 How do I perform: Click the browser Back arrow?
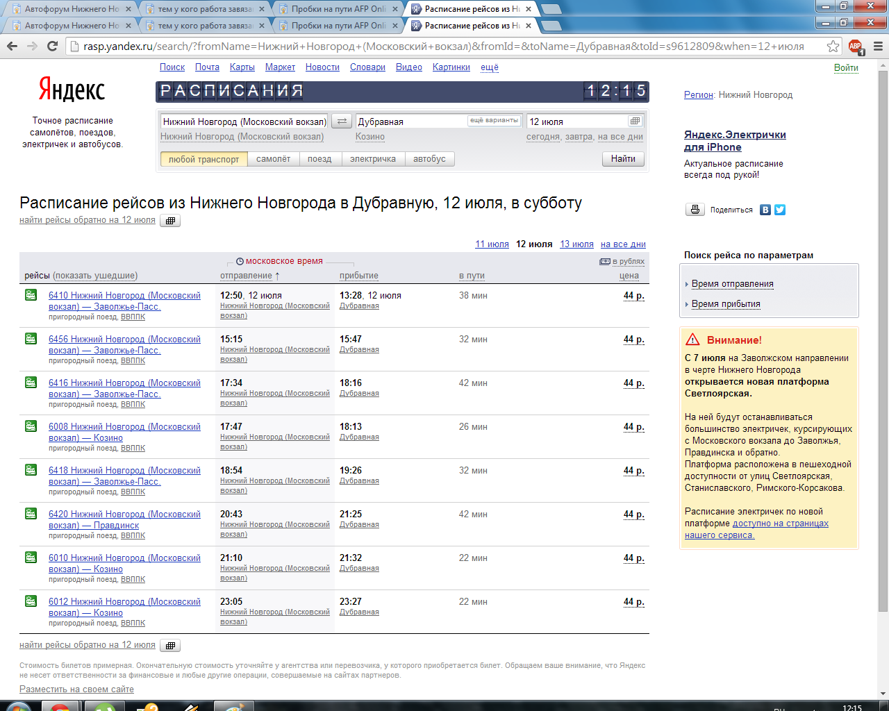12,46
